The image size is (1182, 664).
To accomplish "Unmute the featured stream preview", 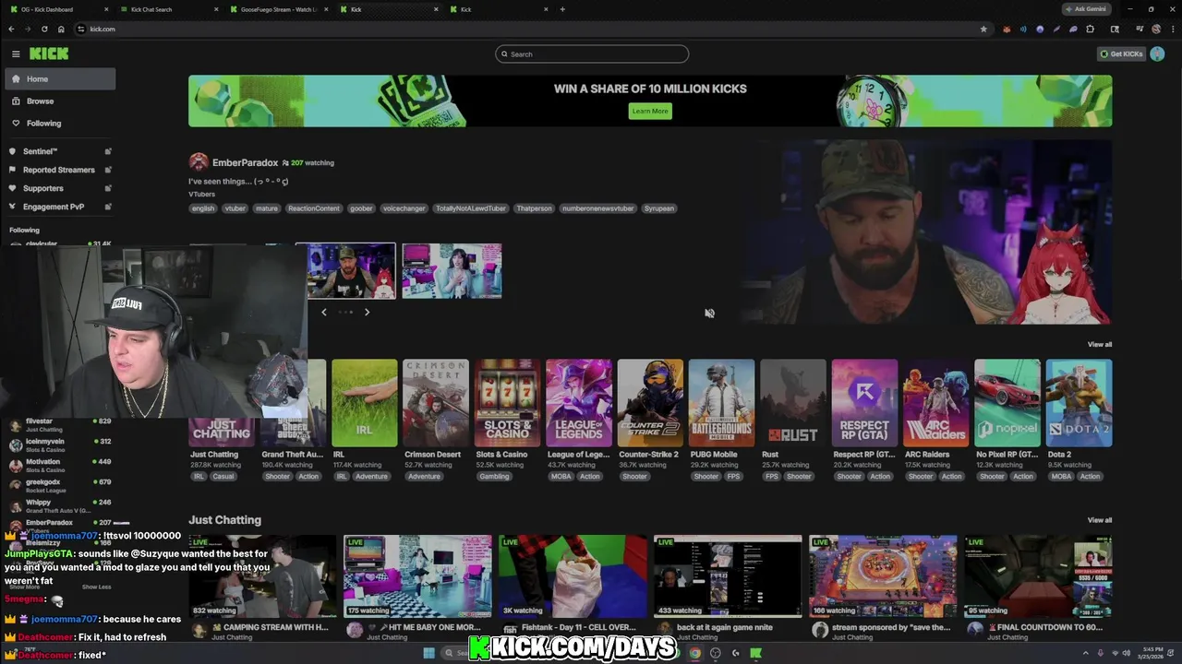I will [709, 314].
